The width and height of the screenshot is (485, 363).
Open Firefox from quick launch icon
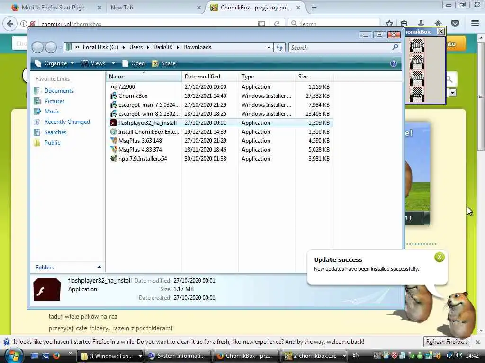point(56,355)
